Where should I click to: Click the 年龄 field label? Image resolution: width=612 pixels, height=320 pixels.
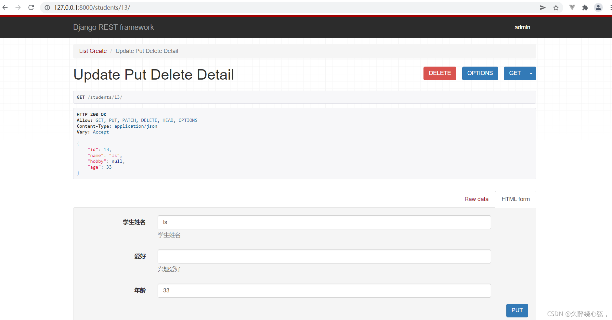(x=140, y=290)
